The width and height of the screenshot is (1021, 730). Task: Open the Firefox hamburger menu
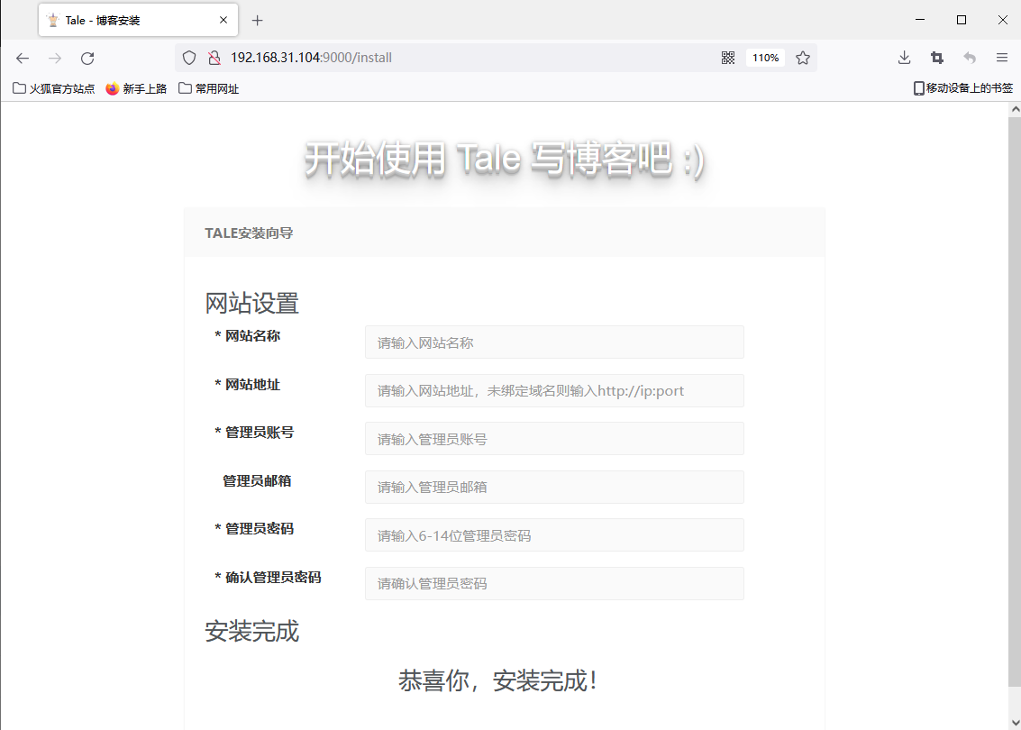pyautogui.click(x=1001, y=58)
